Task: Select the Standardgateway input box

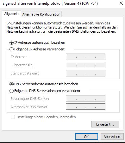Action: [85, 73]
